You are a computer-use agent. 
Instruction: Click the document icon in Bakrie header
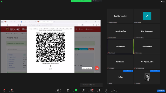tap(76, 29)
